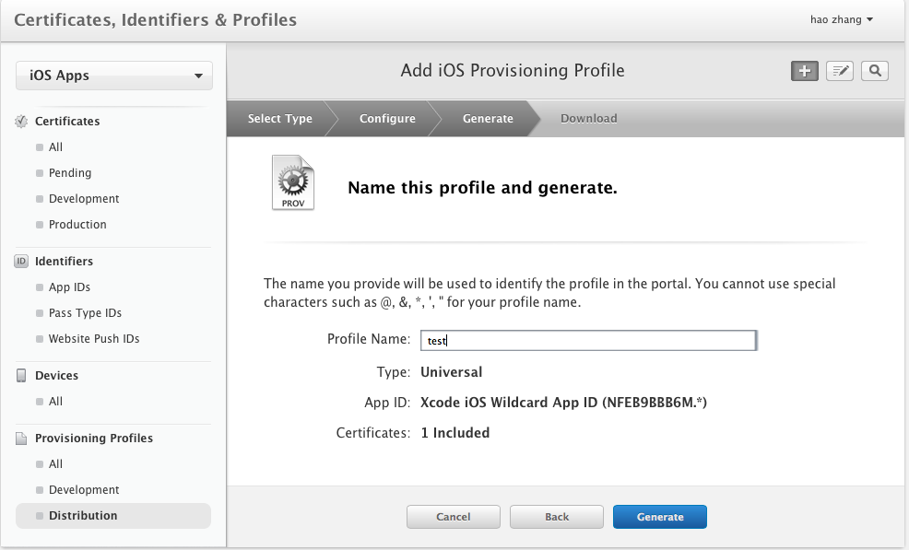Open App IDs under Identifiers
Viewport: 909px width, 550px height.
[69, 287]
